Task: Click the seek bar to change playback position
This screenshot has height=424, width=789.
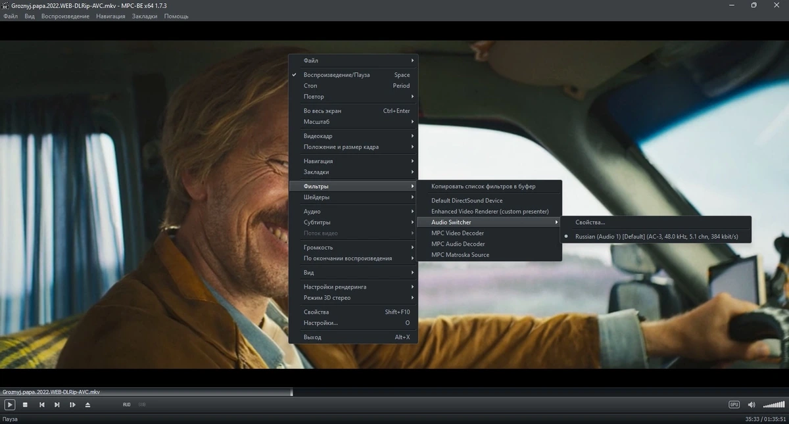Action: [394, 393]
